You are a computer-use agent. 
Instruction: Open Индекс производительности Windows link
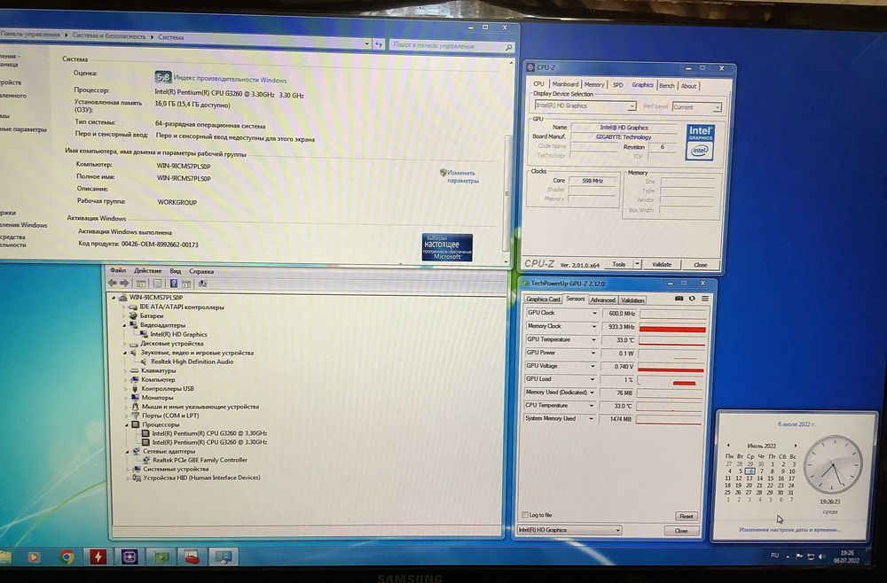click(231, 80)
